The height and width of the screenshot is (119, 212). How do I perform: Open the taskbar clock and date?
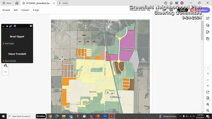(200, 116)
